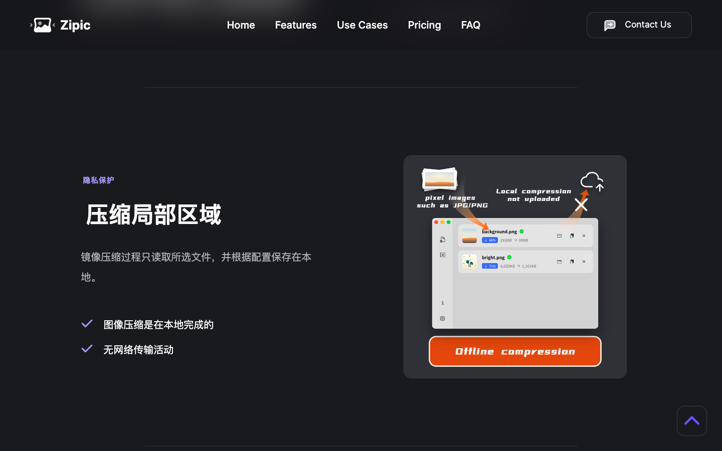722x451 pixels.
Task: Click the clipboard copy icon for bright.png
Action: point(572,262)
